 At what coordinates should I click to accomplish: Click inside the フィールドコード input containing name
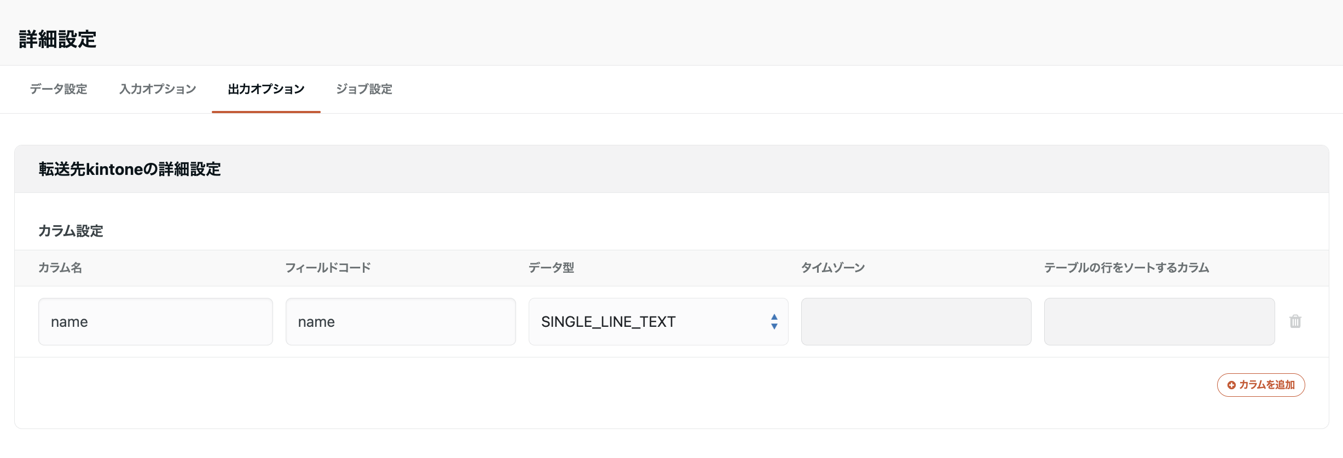pos(400,321)
